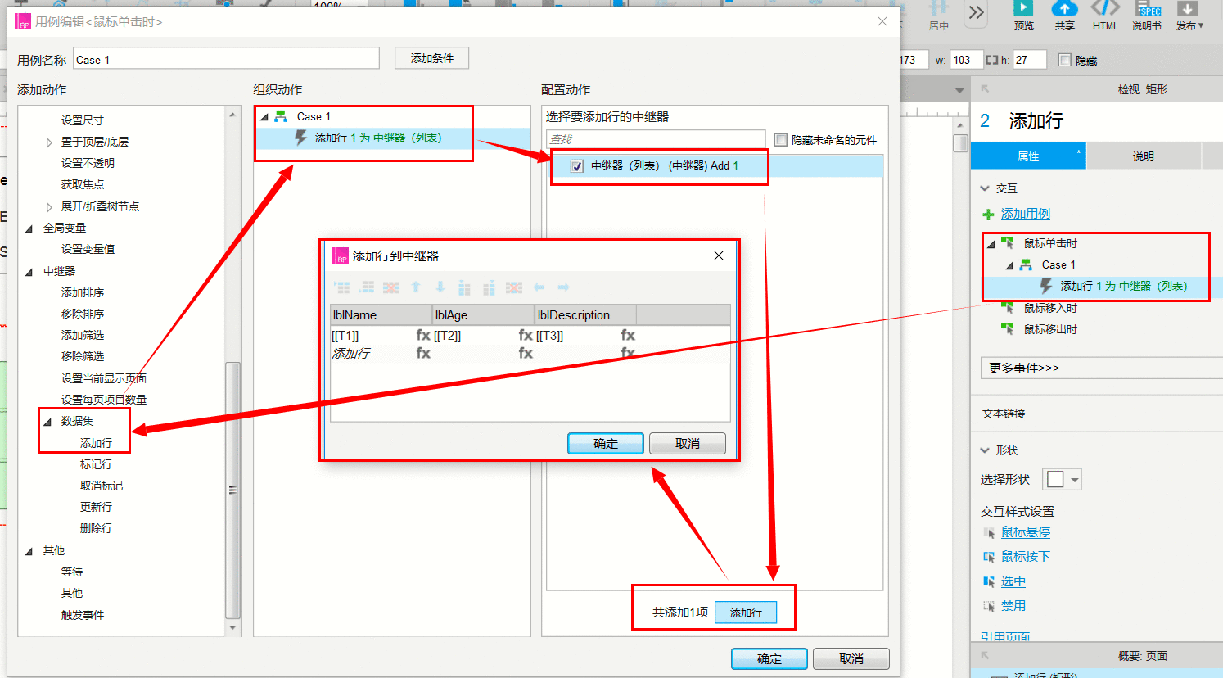Viewport: 1223px width, 678px height.
Task: Select the 更新行 action
Action: pos(96,507)
